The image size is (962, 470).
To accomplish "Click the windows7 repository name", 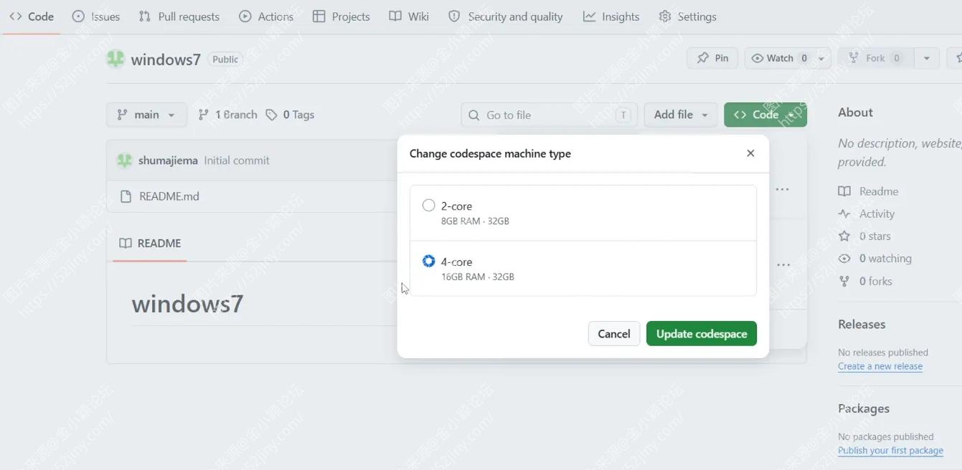I will click(x=166, y=59).
